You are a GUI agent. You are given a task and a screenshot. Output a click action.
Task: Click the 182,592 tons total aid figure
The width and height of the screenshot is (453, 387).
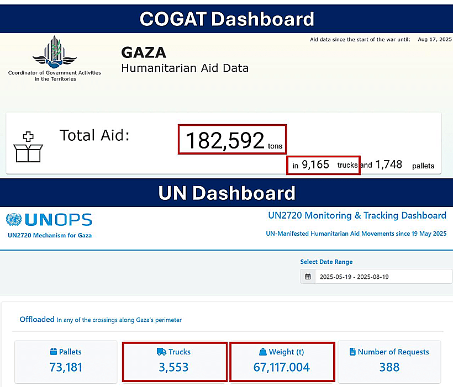(x=232, y=140)
